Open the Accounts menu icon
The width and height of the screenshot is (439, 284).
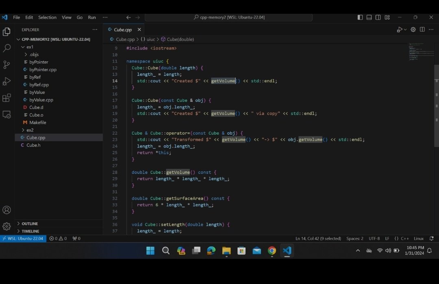click(7, 210)
